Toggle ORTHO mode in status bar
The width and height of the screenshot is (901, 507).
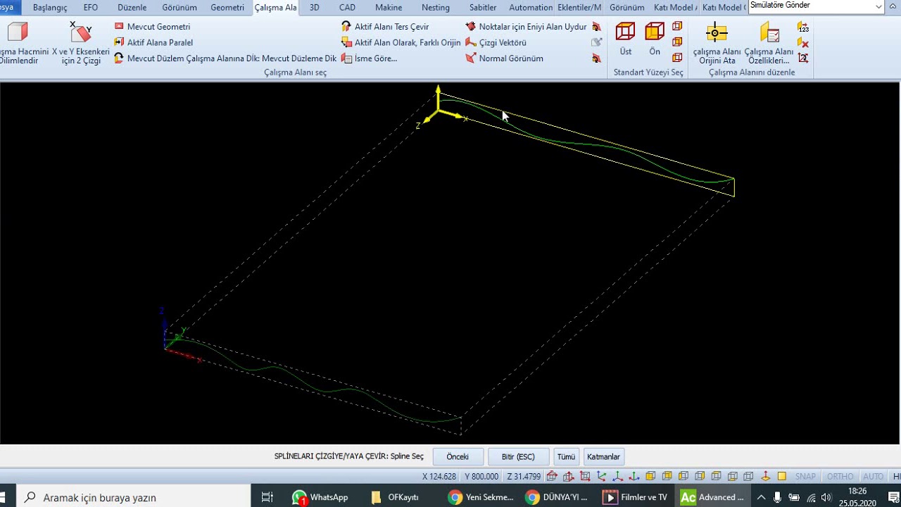tap(840, 477)
